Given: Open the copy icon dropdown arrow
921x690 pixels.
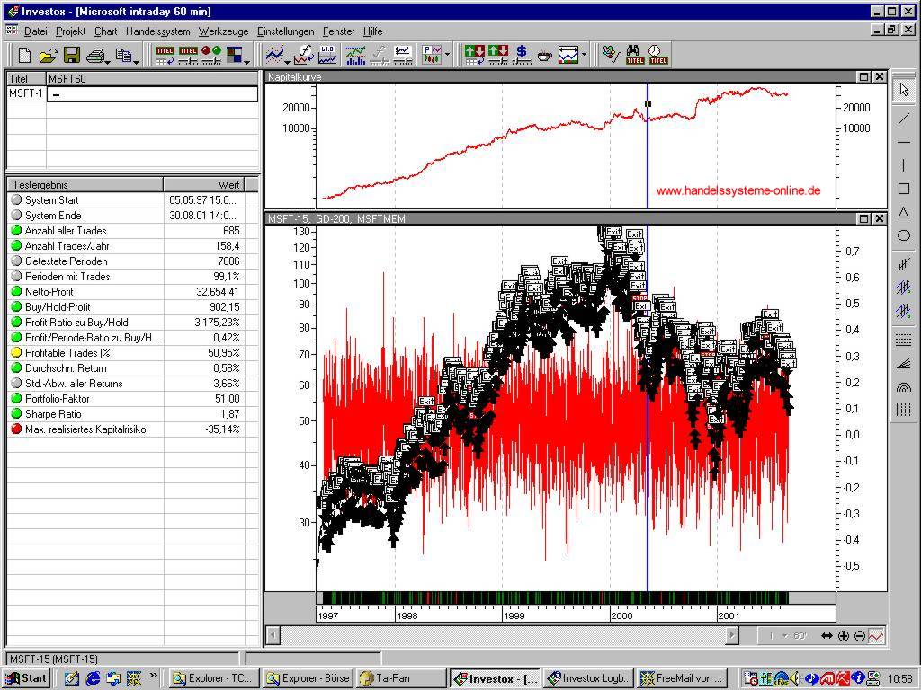Looking at the screenshot, I should (x=136, y=60).
